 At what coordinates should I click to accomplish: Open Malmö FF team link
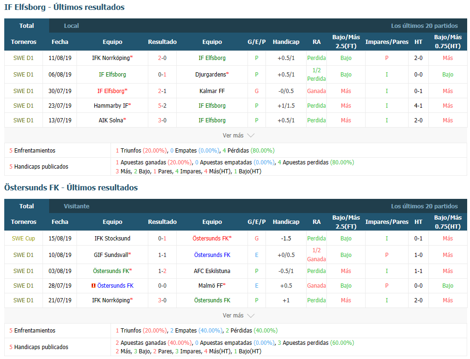pos(212,286)
